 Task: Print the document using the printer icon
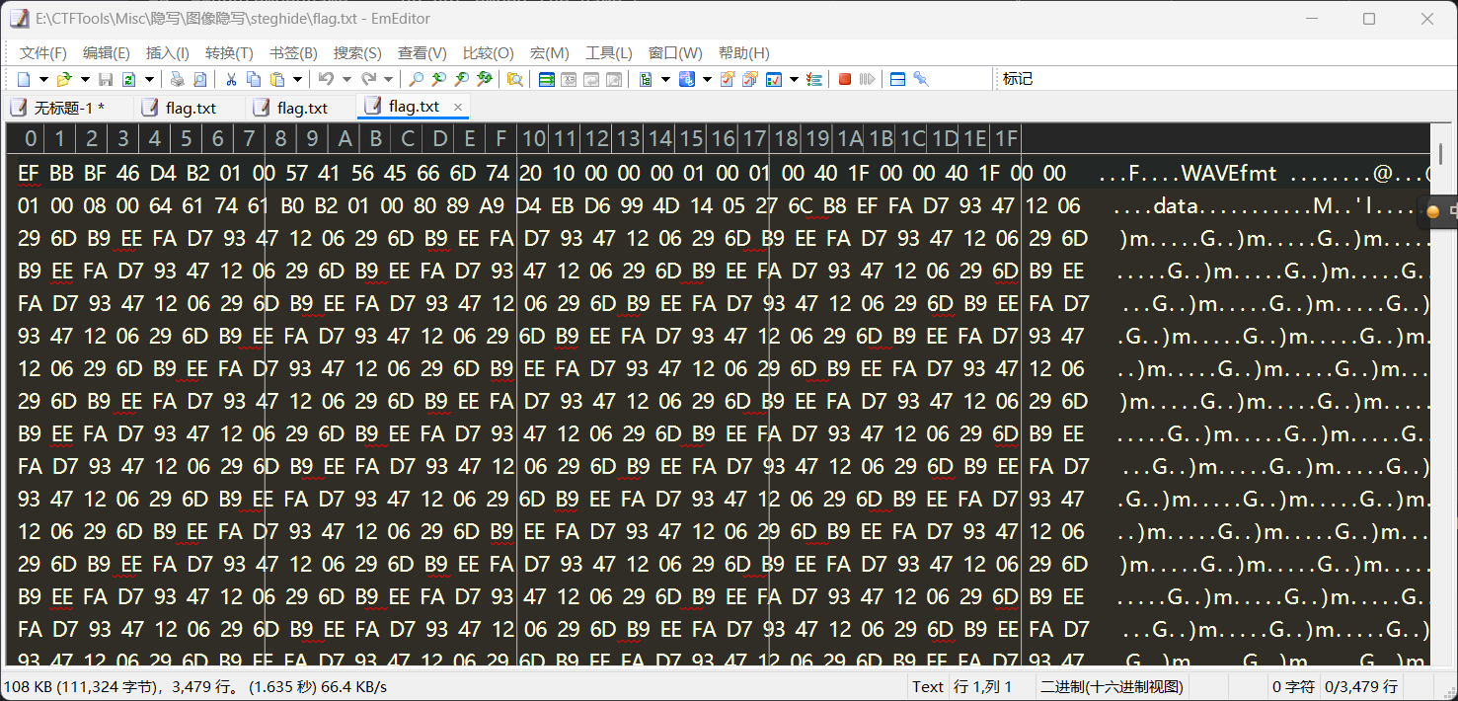[177, 79]
